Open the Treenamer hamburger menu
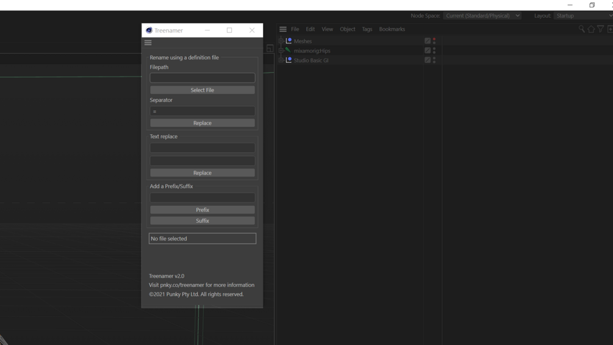Screen dimensions: 613x345 tap(148, 43)
